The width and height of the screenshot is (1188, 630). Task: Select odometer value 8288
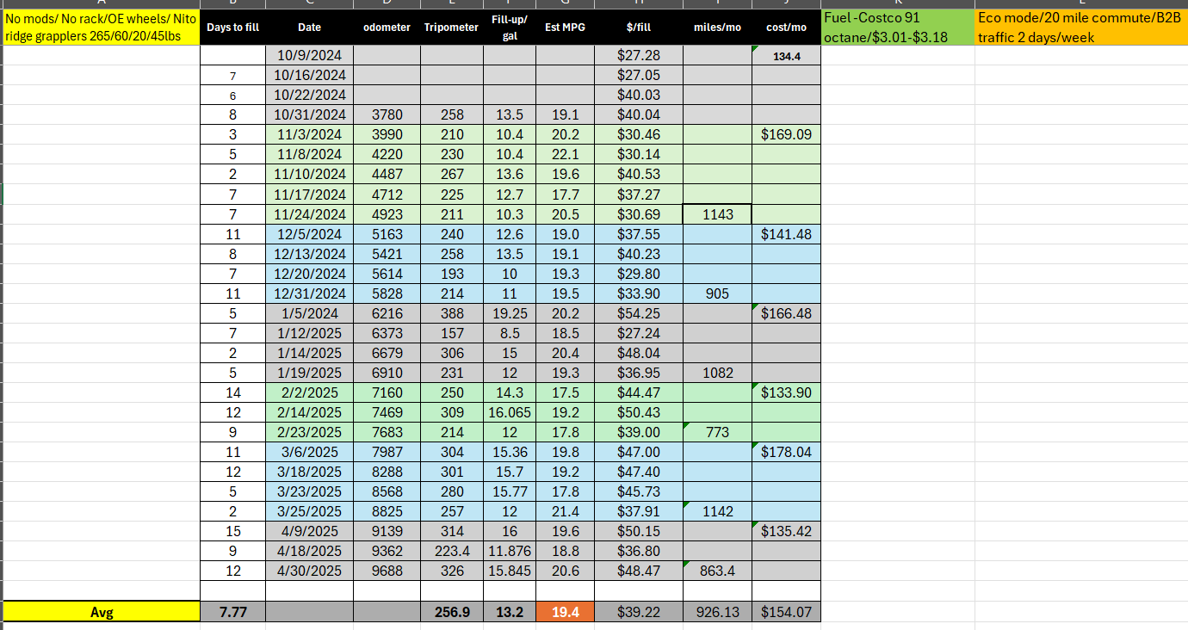tap(387, 472)
